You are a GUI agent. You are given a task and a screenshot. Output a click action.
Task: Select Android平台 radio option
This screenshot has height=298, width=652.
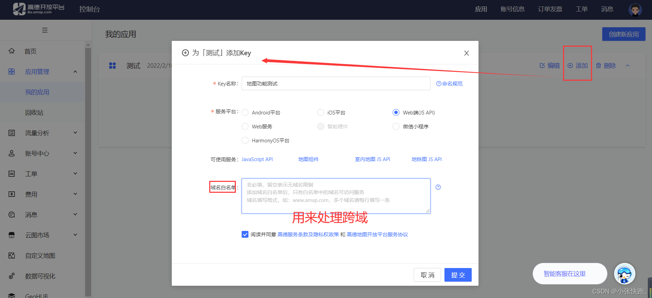click(x=245, y=112)
